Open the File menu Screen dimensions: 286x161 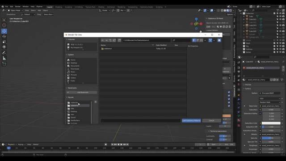point(7,7)
